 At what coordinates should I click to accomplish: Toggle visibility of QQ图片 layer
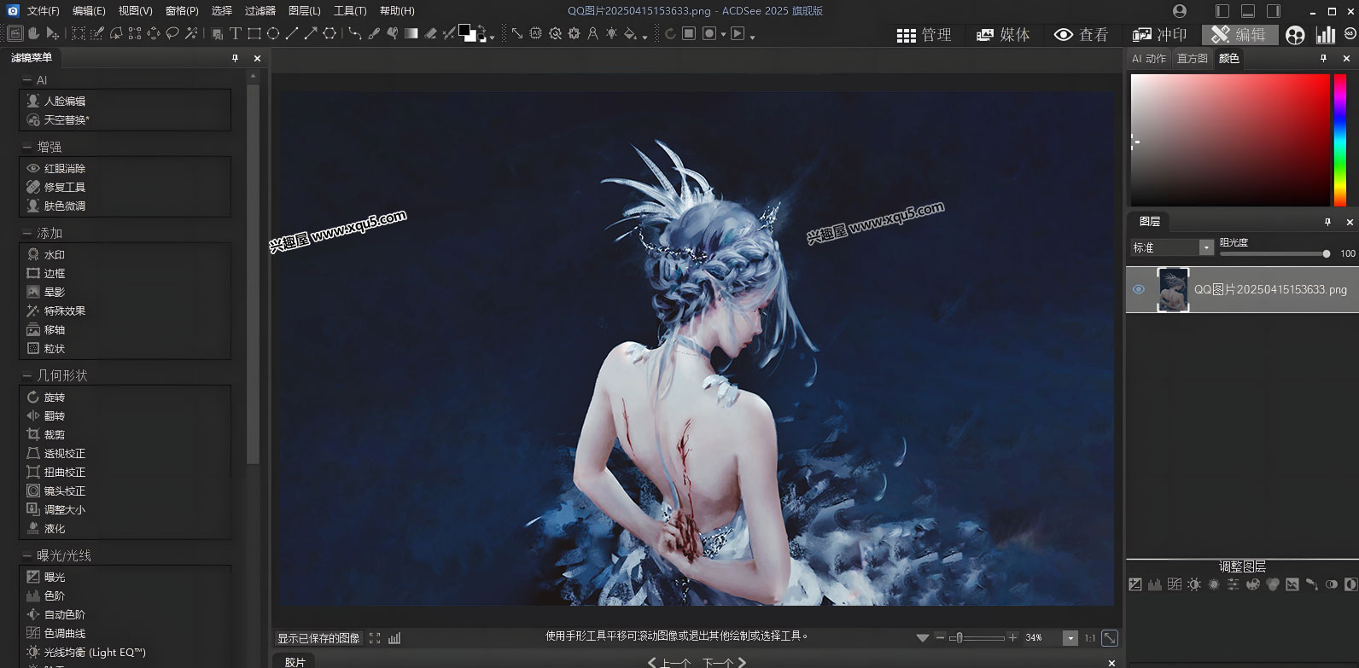point(1139,289)
